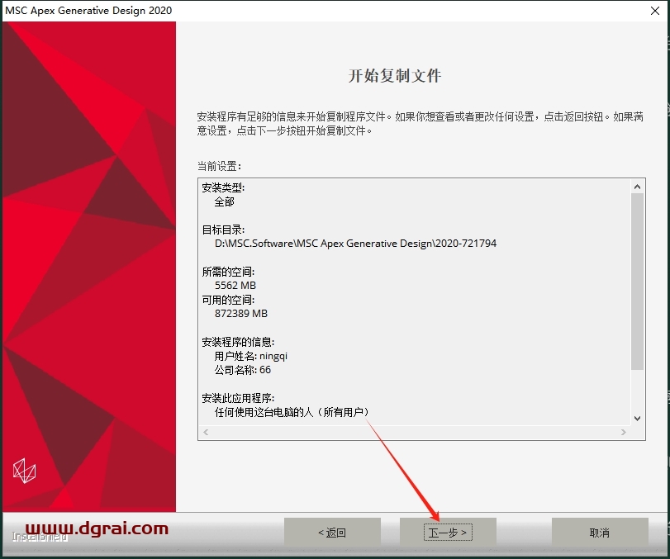Click the settings list scroll-down arrow
Viewport: 670px width, 559px height.
(637, 419)
